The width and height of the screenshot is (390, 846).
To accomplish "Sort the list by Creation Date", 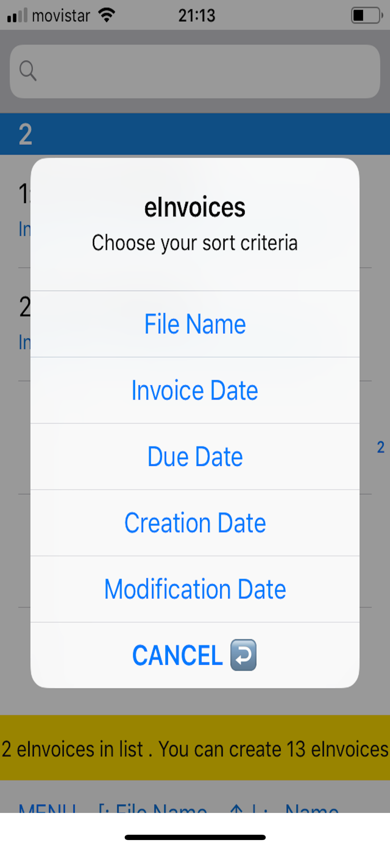I will point(195,523).
